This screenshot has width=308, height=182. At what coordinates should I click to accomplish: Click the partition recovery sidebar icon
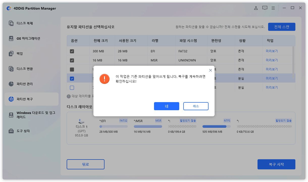[11, 99]
